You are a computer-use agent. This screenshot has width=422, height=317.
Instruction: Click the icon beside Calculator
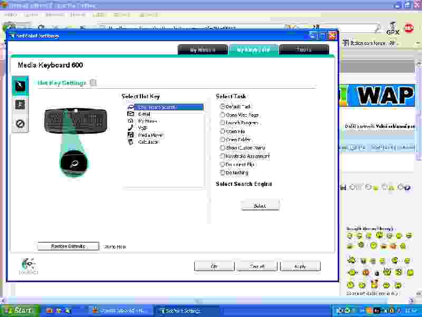[x=130, y=142]
